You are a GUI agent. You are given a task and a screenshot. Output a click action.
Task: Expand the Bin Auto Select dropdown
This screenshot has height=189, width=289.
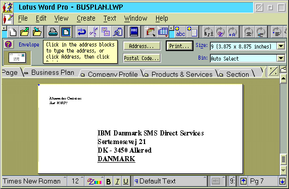pos(281,59)
